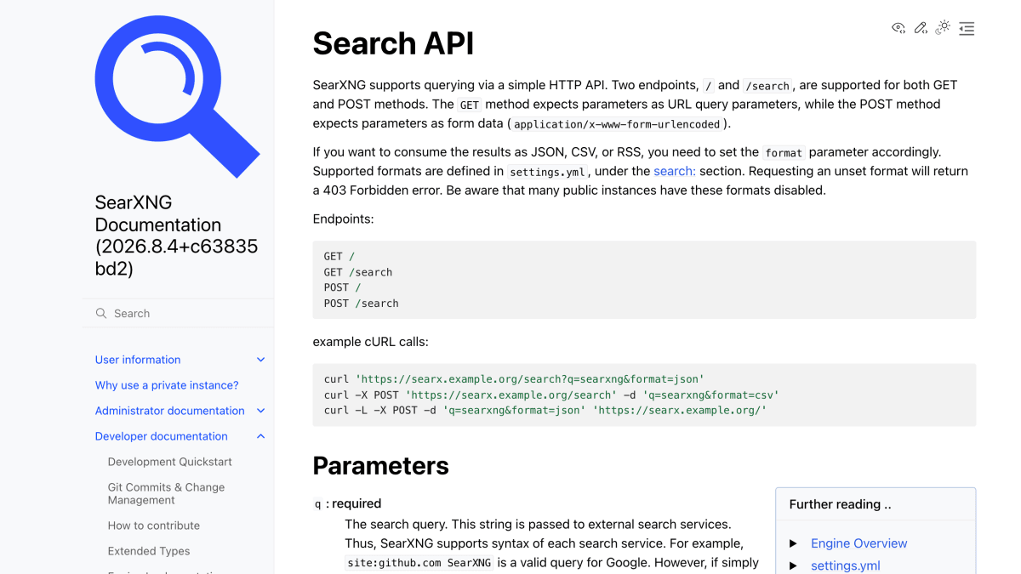Image resolution: width=1021 pixels, height=574 pixels.
Task: Collapse the Developer documentation chevron
Action: coord(260,436)
